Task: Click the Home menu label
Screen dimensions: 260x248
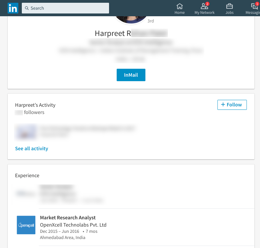Action: point(180,12)
